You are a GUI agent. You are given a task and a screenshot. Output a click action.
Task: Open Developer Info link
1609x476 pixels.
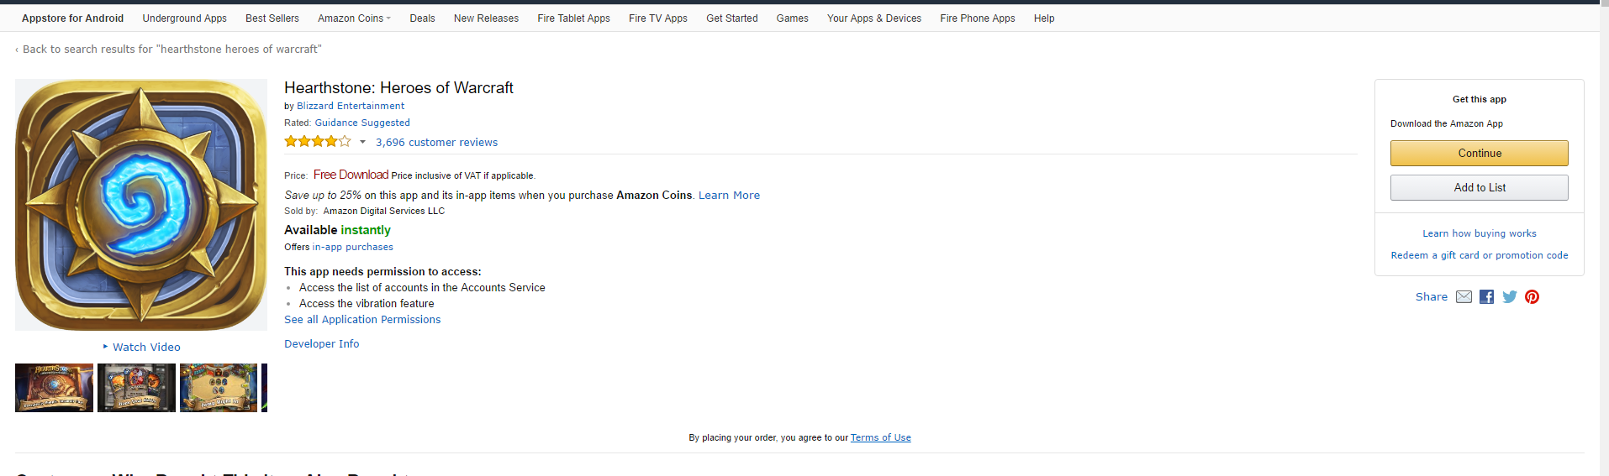tap(321, 343)
